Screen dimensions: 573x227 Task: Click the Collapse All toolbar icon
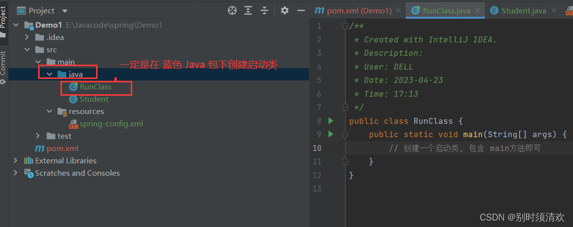[x=264, y=10]
